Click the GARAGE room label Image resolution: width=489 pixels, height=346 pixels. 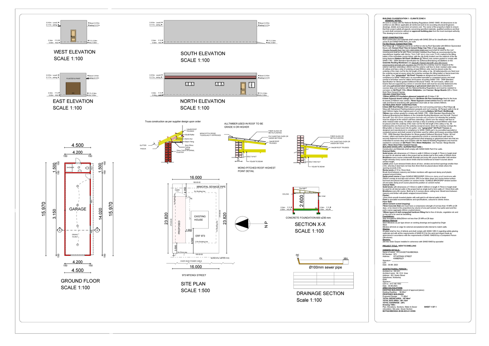tap(77, 209)
